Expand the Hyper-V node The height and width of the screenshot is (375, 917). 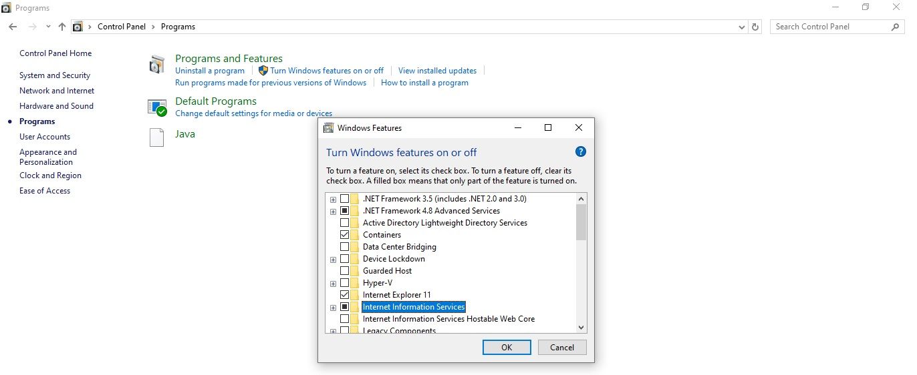click(x=333, y=284)
